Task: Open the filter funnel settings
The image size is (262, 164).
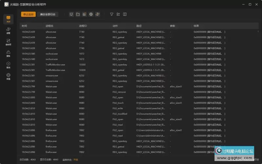Action: [111, 14]
